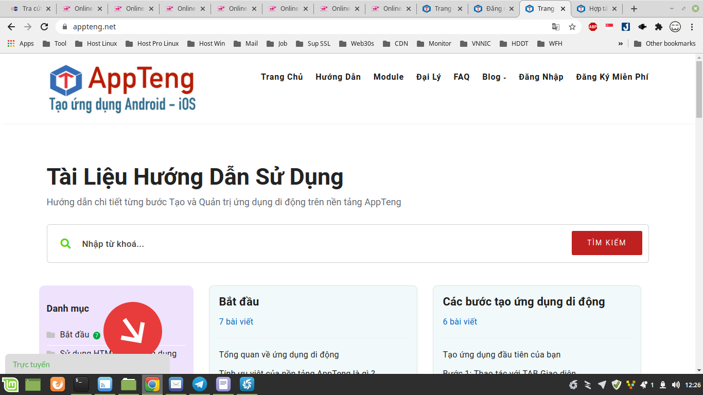Open the Module menu item
This screenshot has height=395, width=703.
pyautogui.click(x=389, y=77)
